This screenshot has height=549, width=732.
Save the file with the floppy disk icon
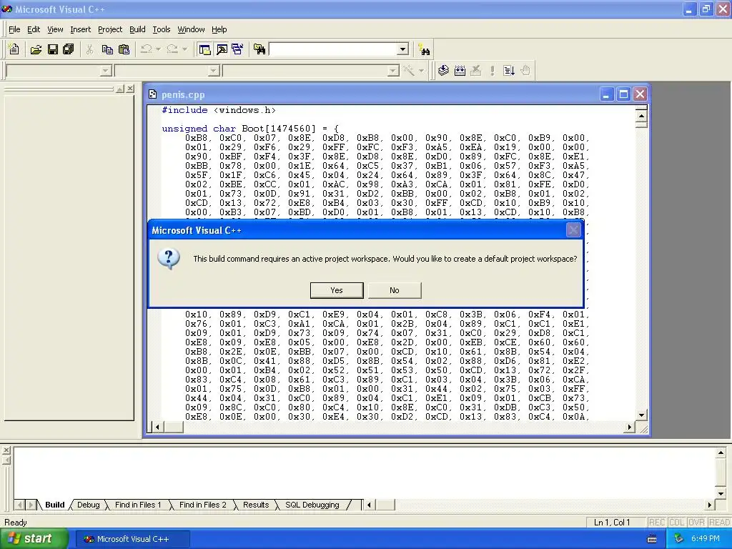coord(53,49)
